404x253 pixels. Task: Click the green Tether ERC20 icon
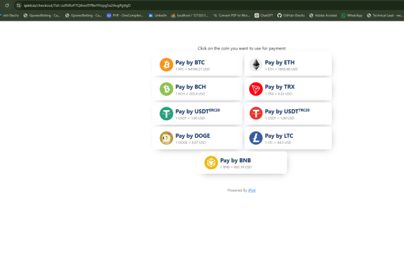click(166, 113)
